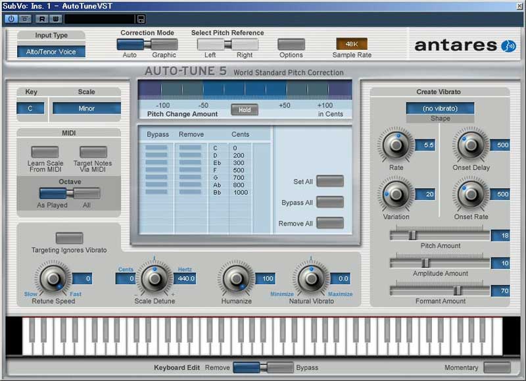526x381 pixels.
Task: Click the Remove All button
Action: pyautogui.click(x=330, y=223)
